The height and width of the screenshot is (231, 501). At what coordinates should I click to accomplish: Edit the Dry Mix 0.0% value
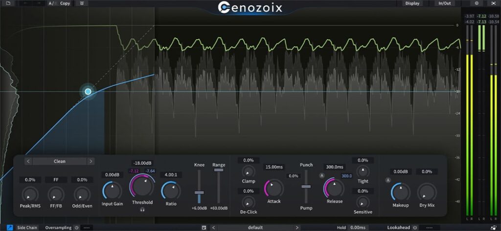click(x=427, y=171)
